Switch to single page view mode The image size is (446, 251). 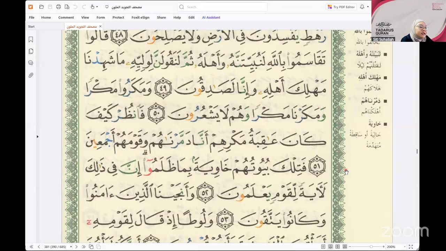pos(323,247)
